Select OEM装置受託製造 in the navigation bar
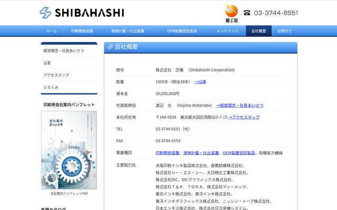The image size is (337, 210). [x=182, y=31]
